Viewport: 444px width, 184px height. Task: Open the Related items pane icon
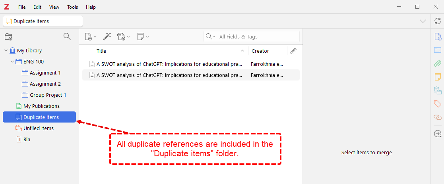pos(437,117)
